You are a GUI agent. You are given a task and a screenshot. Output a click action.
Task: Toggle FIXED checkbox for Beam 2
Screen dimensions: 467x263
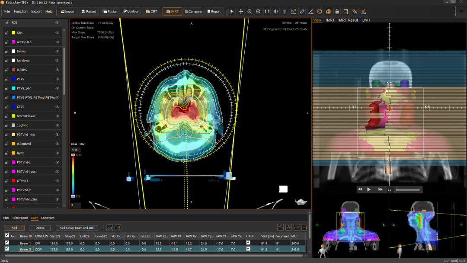click(248, 249)
